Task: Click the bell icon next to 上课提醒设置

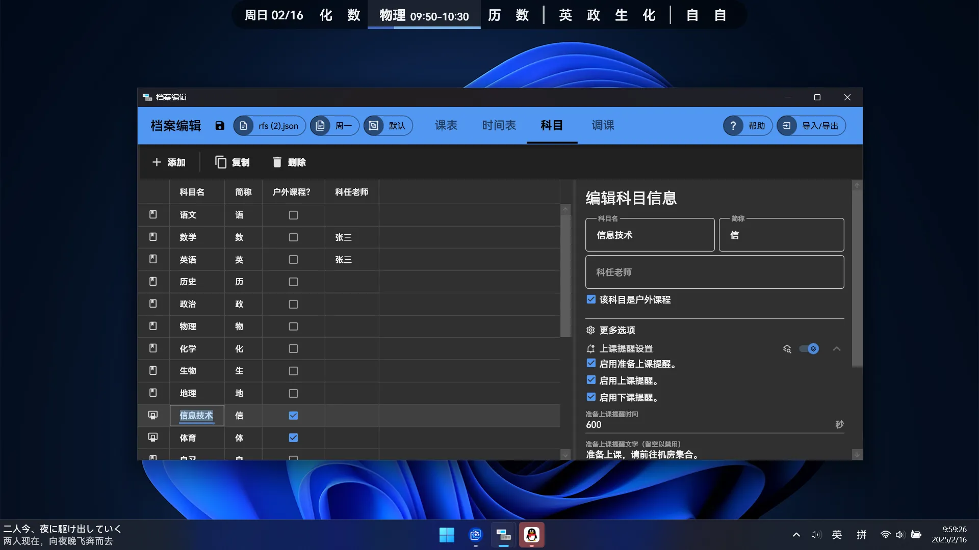Action: coord(590,348)
